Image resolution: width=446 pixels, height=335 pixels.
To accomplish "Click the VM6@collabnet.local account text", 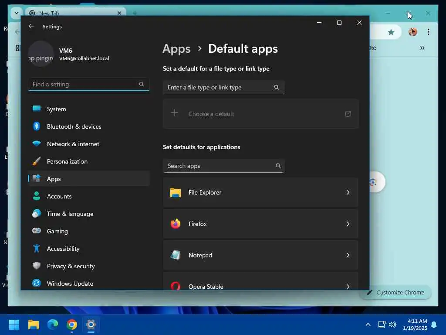I will tap(84, 58).
